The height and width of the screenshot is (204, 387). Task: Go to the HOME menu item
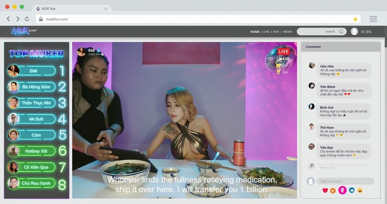coord(255,32)
